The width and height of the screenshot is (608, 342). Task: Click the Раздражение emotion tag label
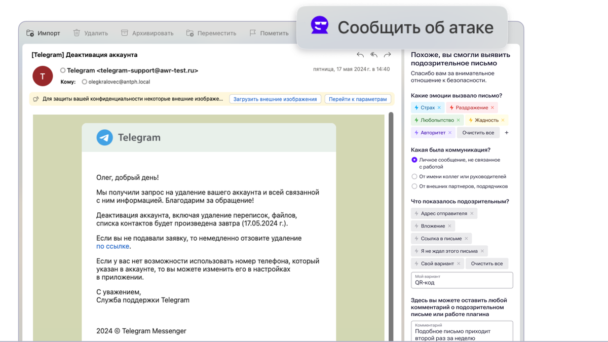[472, 107]
